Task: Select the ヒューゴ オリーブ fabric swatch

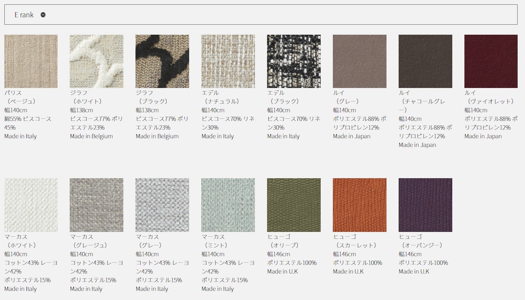Action: (294, 205)
